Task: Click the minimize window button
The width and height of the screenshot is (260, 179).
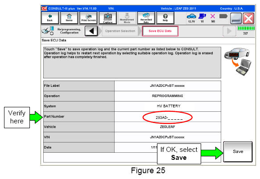Action: point(236,18)
